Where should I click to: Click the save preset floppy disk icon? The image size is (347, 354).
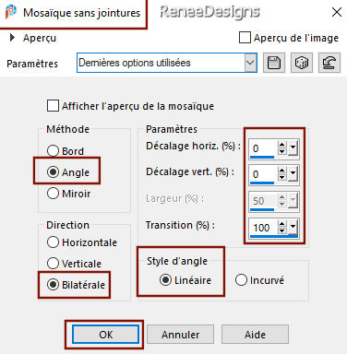click(x=274, y=63)
